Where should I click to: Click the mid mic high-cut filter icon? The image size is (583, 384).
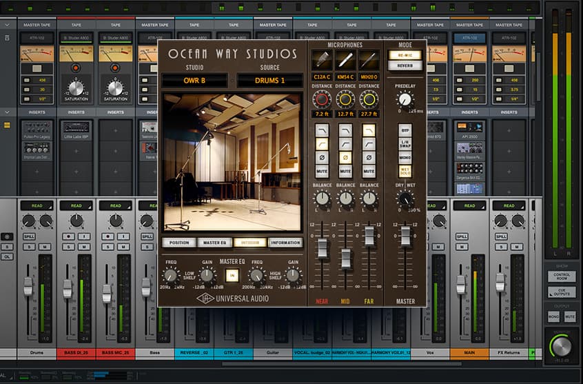tap(345, 130)
